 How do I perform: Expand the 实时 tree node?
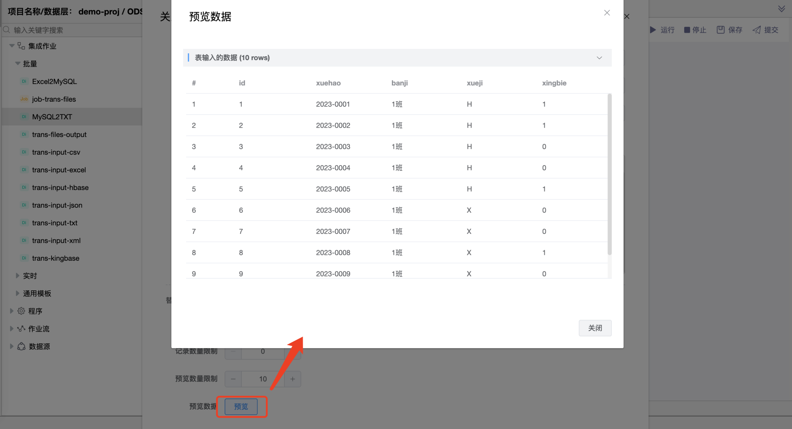pos(18,276)
